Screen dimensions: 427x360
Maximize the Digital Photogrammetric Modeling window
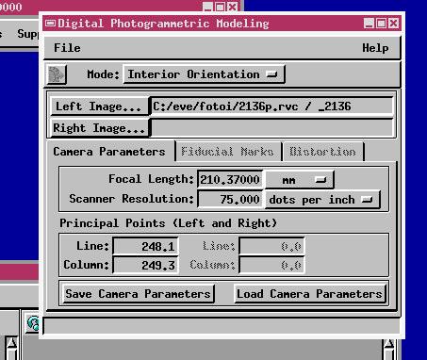click(381, 23)
